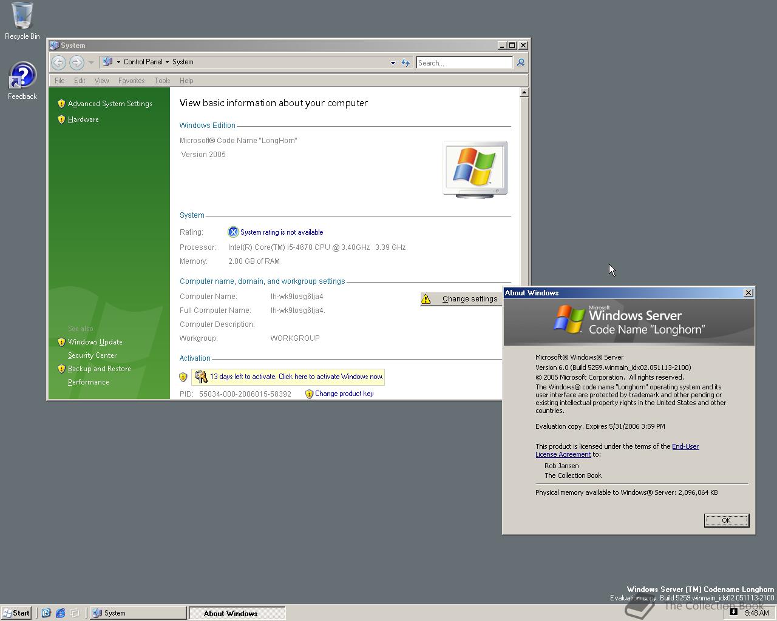Maximize the System window
Screen dimensions: 777x621
pyautogui.click(x=512, y=45)
